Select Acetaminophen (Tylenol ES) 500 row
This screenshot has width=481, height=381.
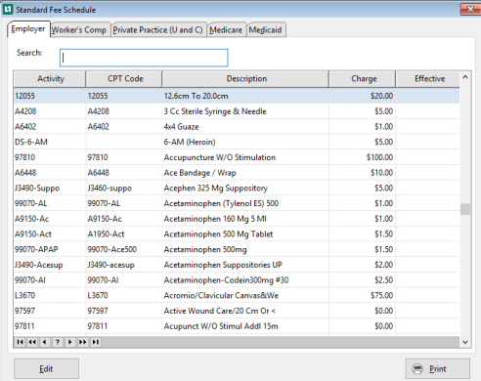[237, 203]
